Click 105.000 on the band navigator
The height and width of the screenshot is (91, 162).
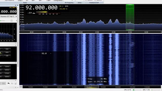click(x=132, y=87)
